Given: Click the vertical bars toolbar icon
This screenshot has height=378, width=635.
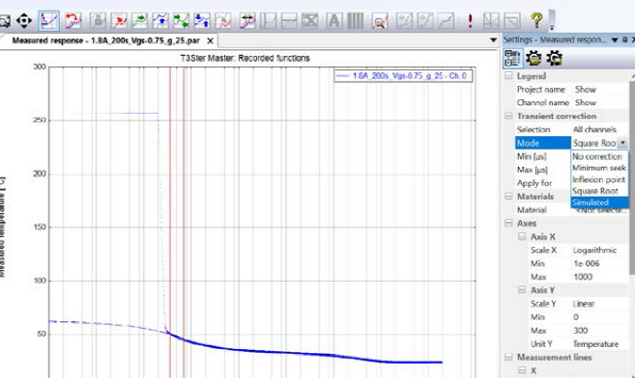Looking at the screenshot, I should pos(355,20).
